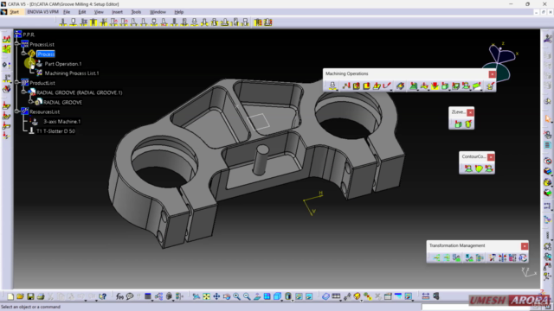Click the red-arrow Roughing operation icon

coord(435,86)
